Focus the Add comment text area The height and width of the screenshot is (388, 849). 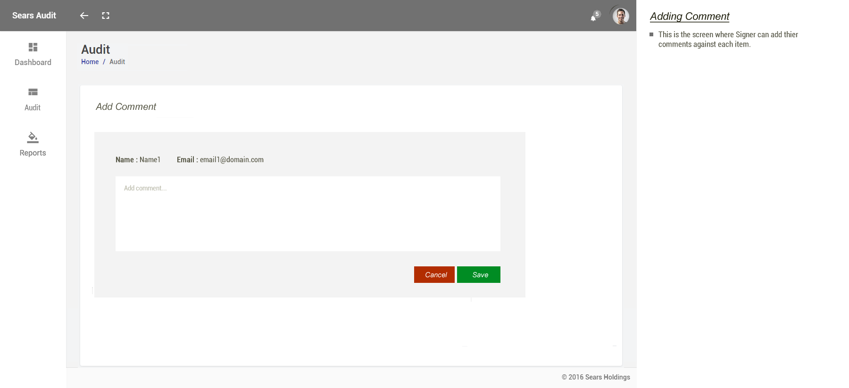coord(308,214)
